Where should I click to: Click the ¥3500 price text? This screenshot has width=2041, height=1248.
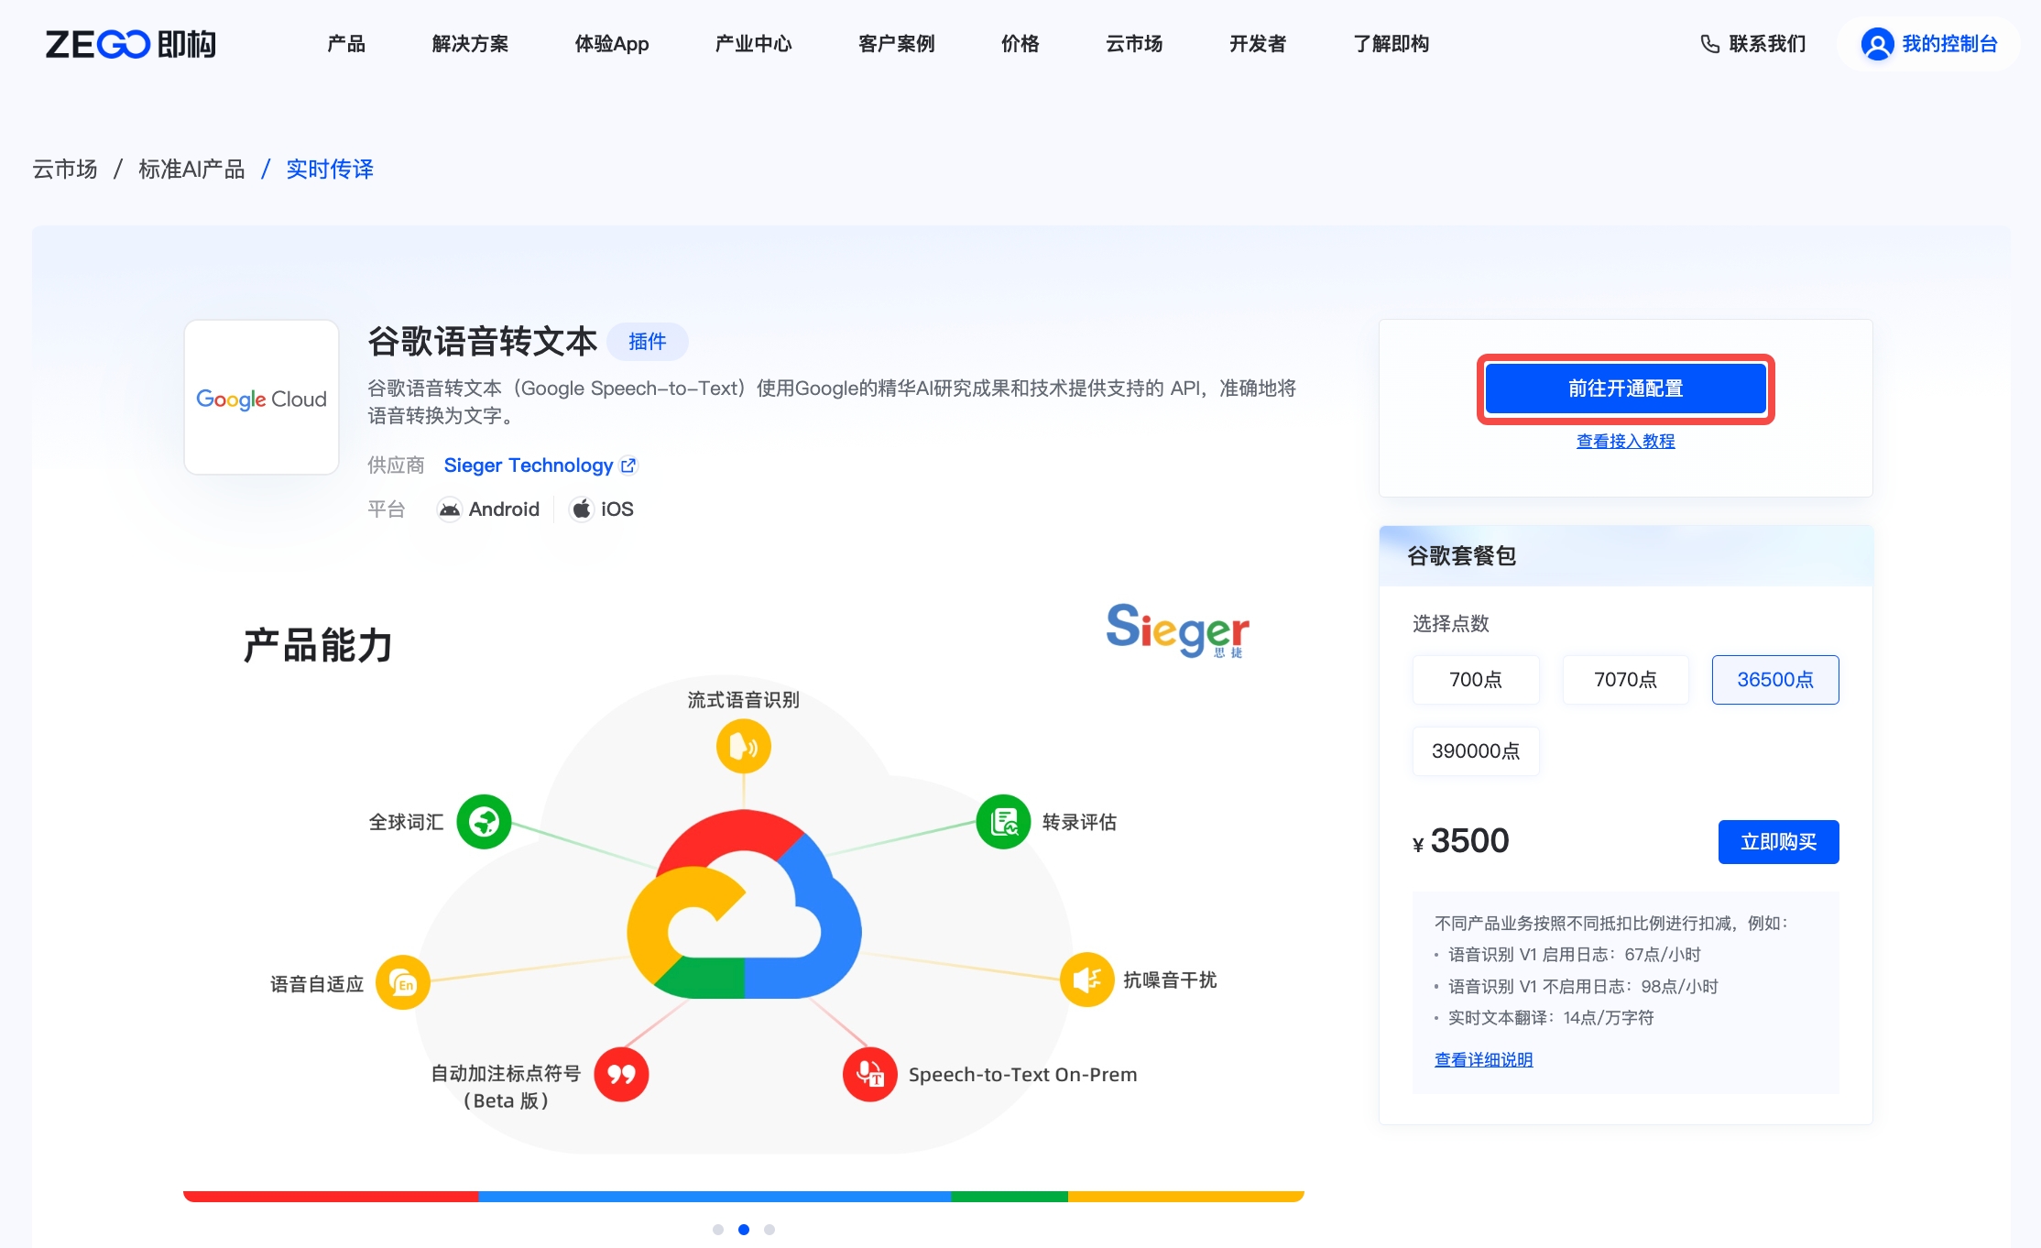pyautogui.click(x=1461, y=841)
